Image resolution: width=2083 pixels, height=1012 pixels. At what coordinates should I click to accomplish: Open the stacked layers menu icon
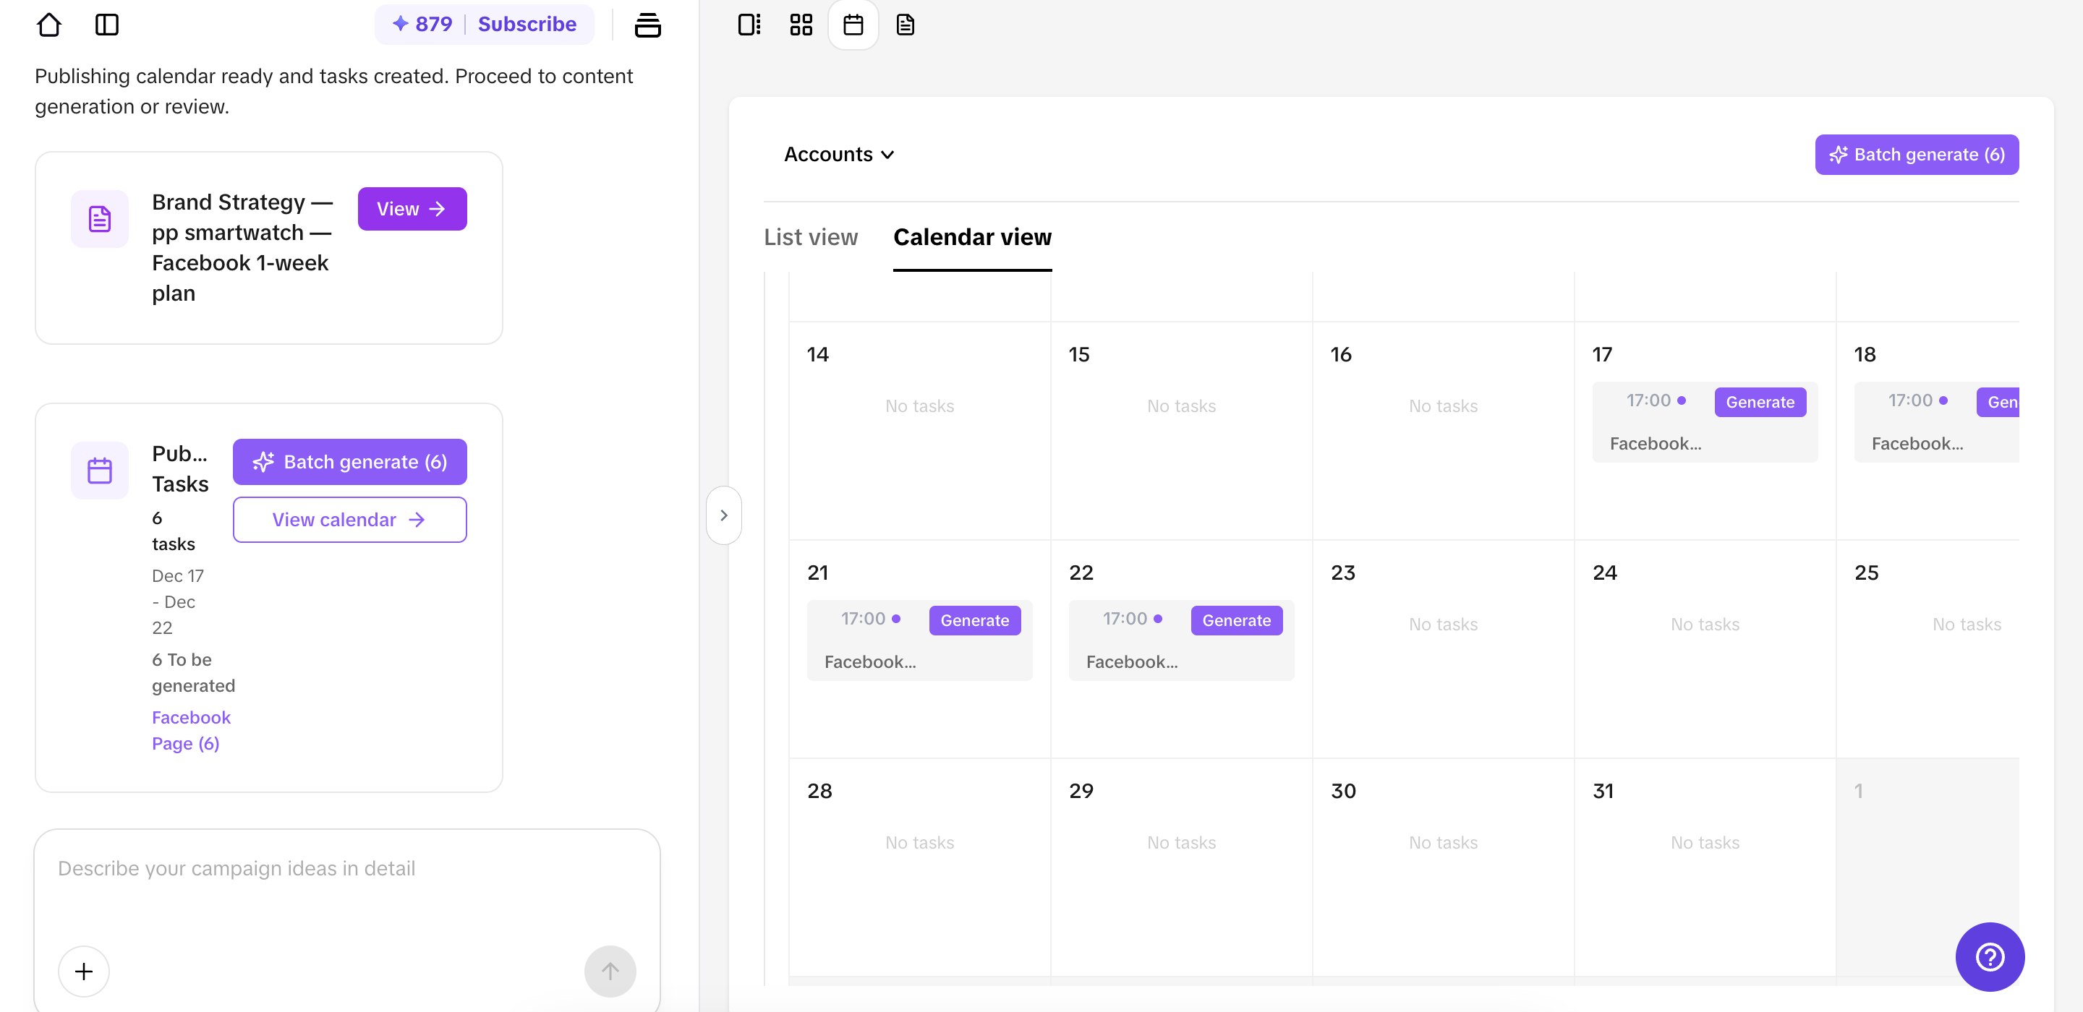coord(647,25)
